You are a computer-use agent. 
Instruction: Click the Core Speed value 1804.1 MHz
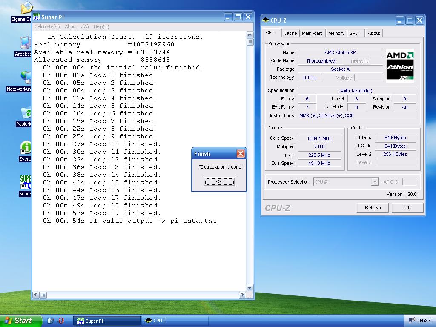coord(319,138)
